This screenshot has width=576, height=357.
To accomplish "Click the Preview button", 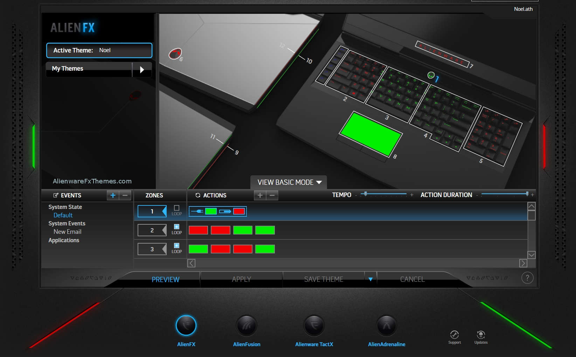I will (x=165, y=279).
